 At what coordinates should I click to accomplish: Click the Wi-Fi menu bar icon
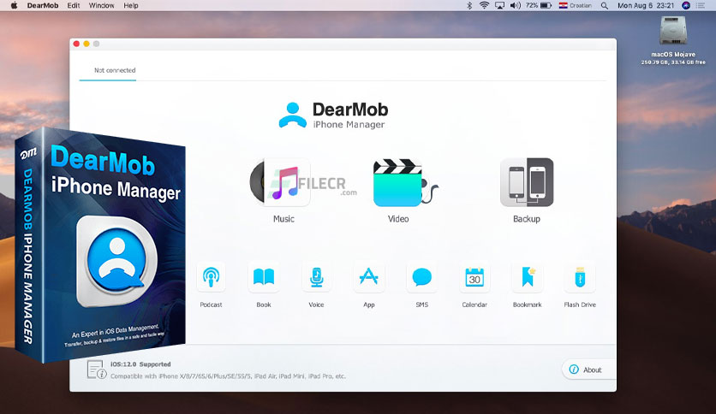484,5
